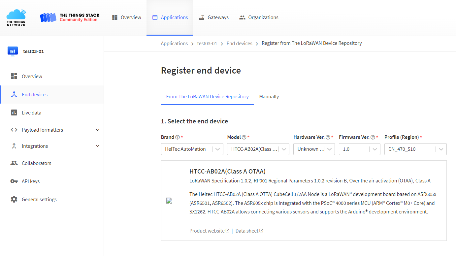Click the API keys key icon

click(14, 181)
